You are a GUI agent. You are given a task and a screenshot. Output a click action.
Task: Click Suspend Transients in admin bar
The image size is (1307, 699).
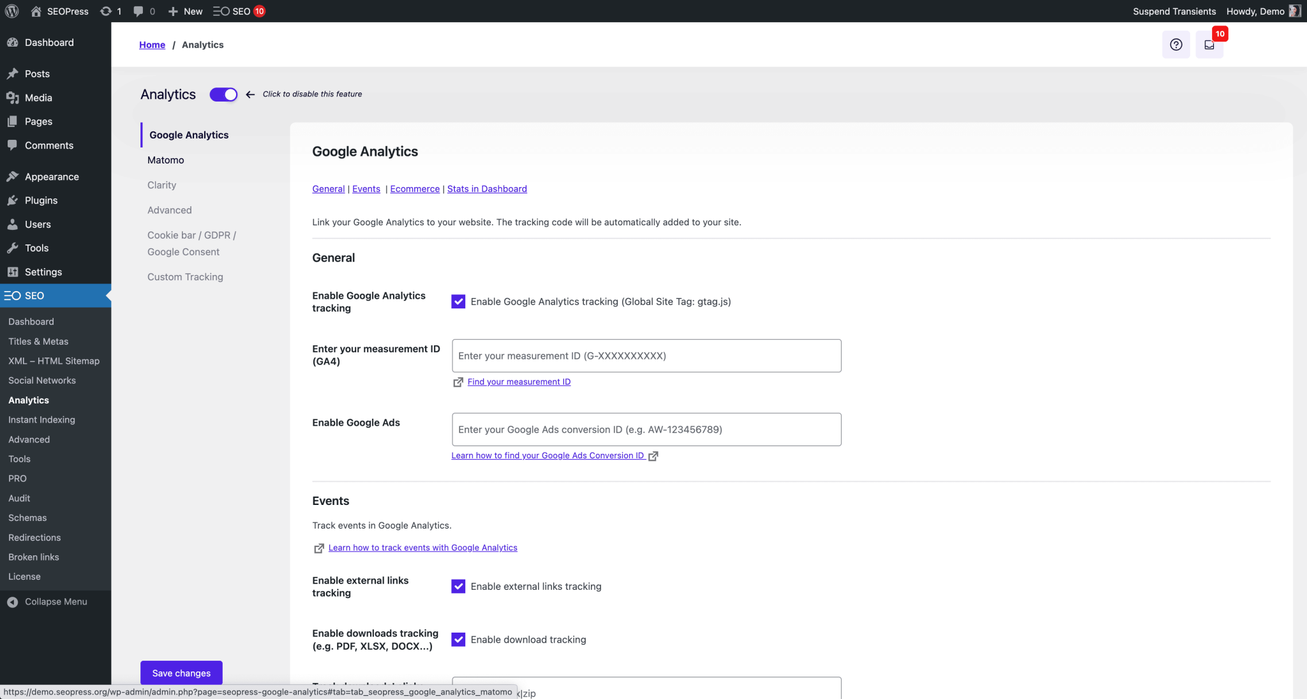click(1174, 11)
